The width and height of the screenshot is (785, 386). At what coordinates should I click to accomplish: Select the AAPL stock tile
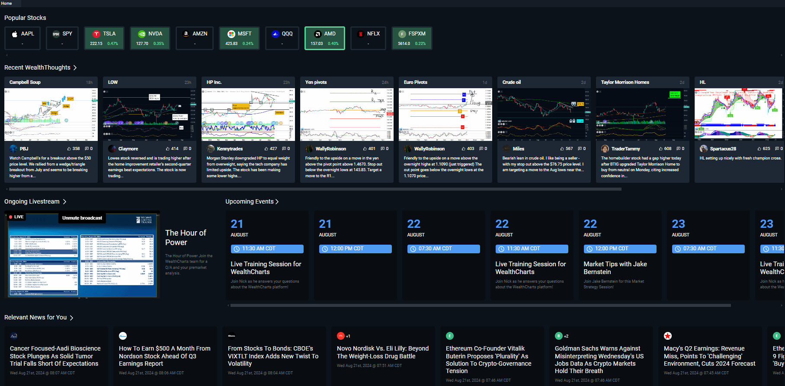(x=22, y=38)
